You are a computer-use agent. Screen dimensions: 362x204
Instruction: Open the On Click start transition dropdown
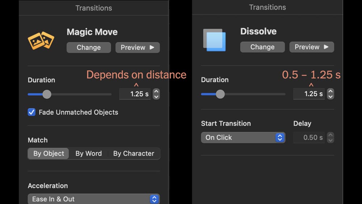tap(243, 138)
